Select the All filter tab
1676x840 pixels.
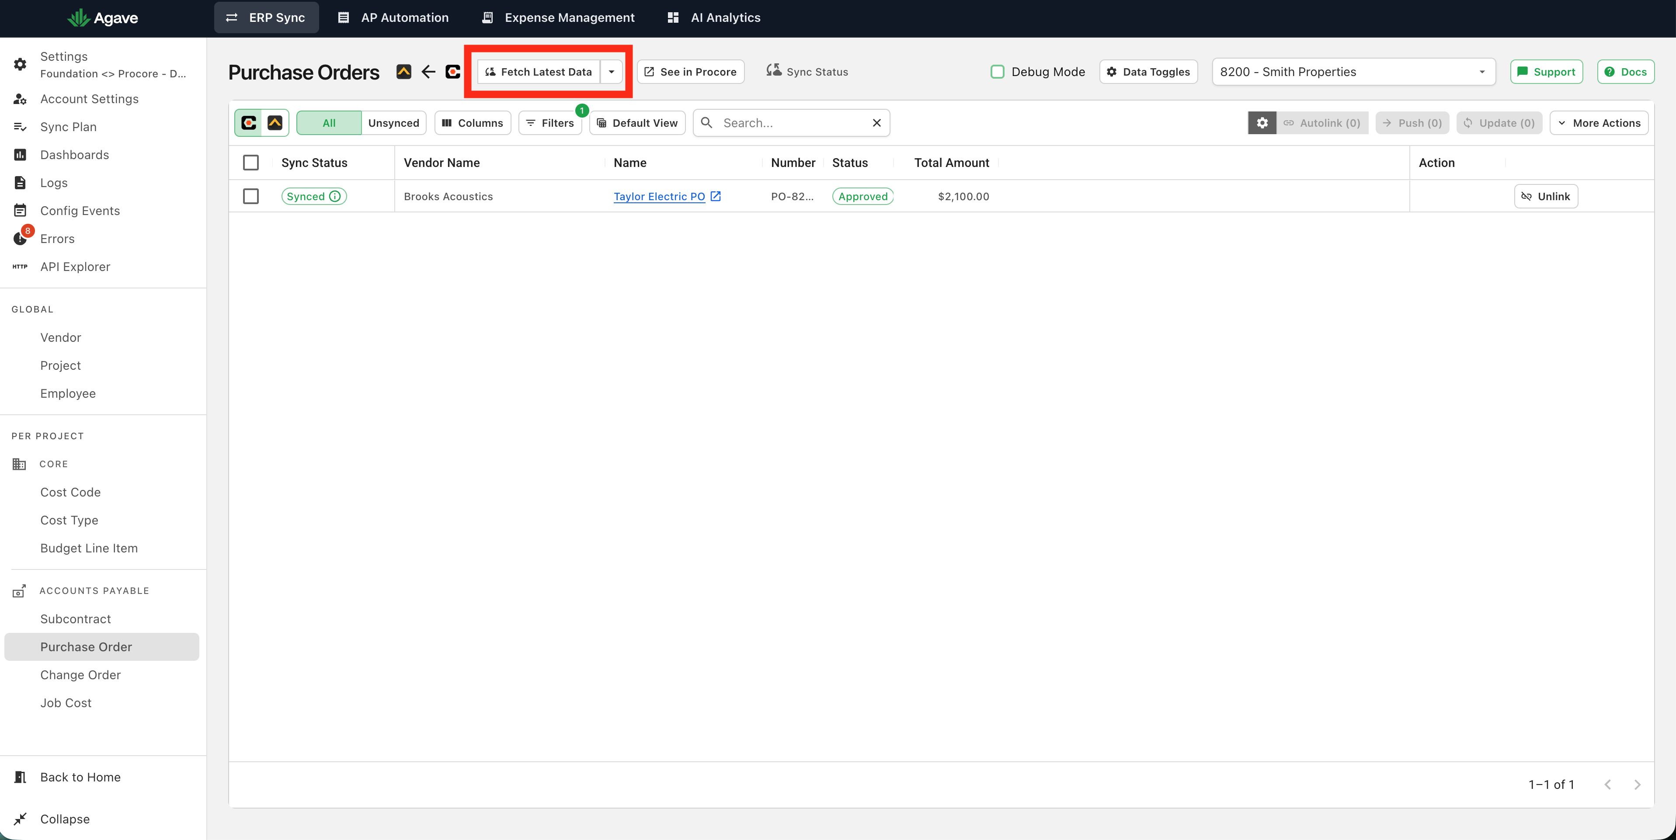(x=329, y=123)
